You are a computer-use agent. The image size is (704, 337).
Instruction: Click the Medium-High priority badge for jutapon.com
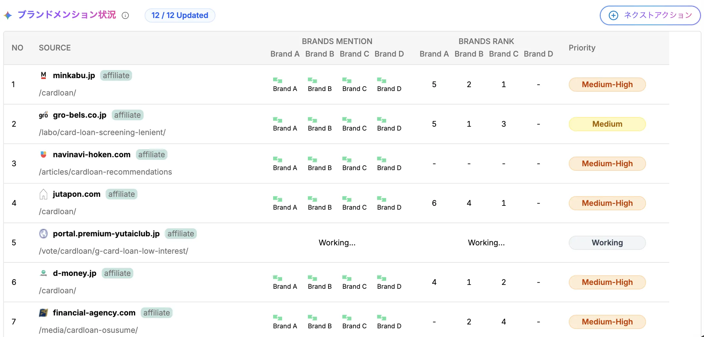tap(607, 203)
